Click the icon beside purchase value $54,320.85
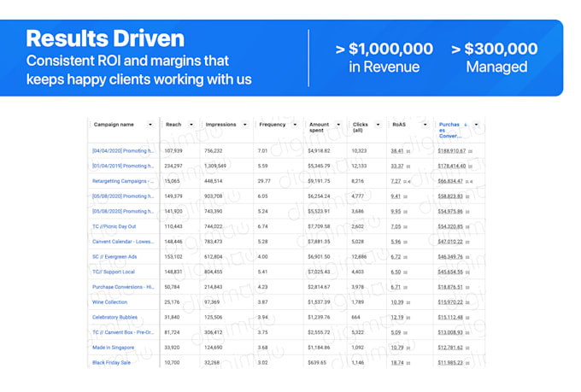The width and height of the screenshot is (581, 392). [467, 227]
